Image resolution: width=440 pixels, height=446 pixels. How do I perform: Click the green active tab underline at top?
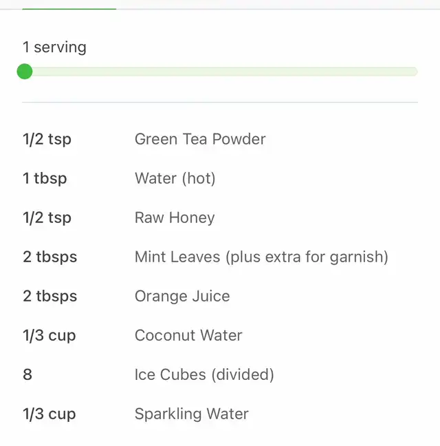coord(69,8)
